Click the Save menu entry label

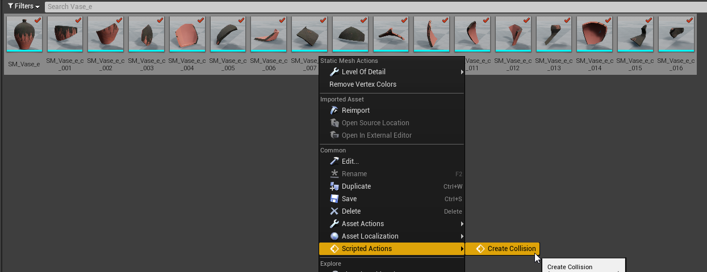point(349,199)
